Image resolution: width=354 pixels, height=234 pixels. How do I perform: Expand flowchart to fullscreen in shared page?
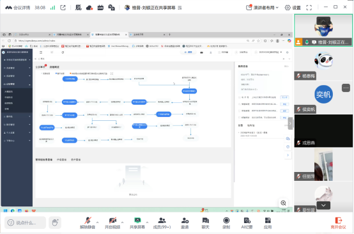[112, 74]
